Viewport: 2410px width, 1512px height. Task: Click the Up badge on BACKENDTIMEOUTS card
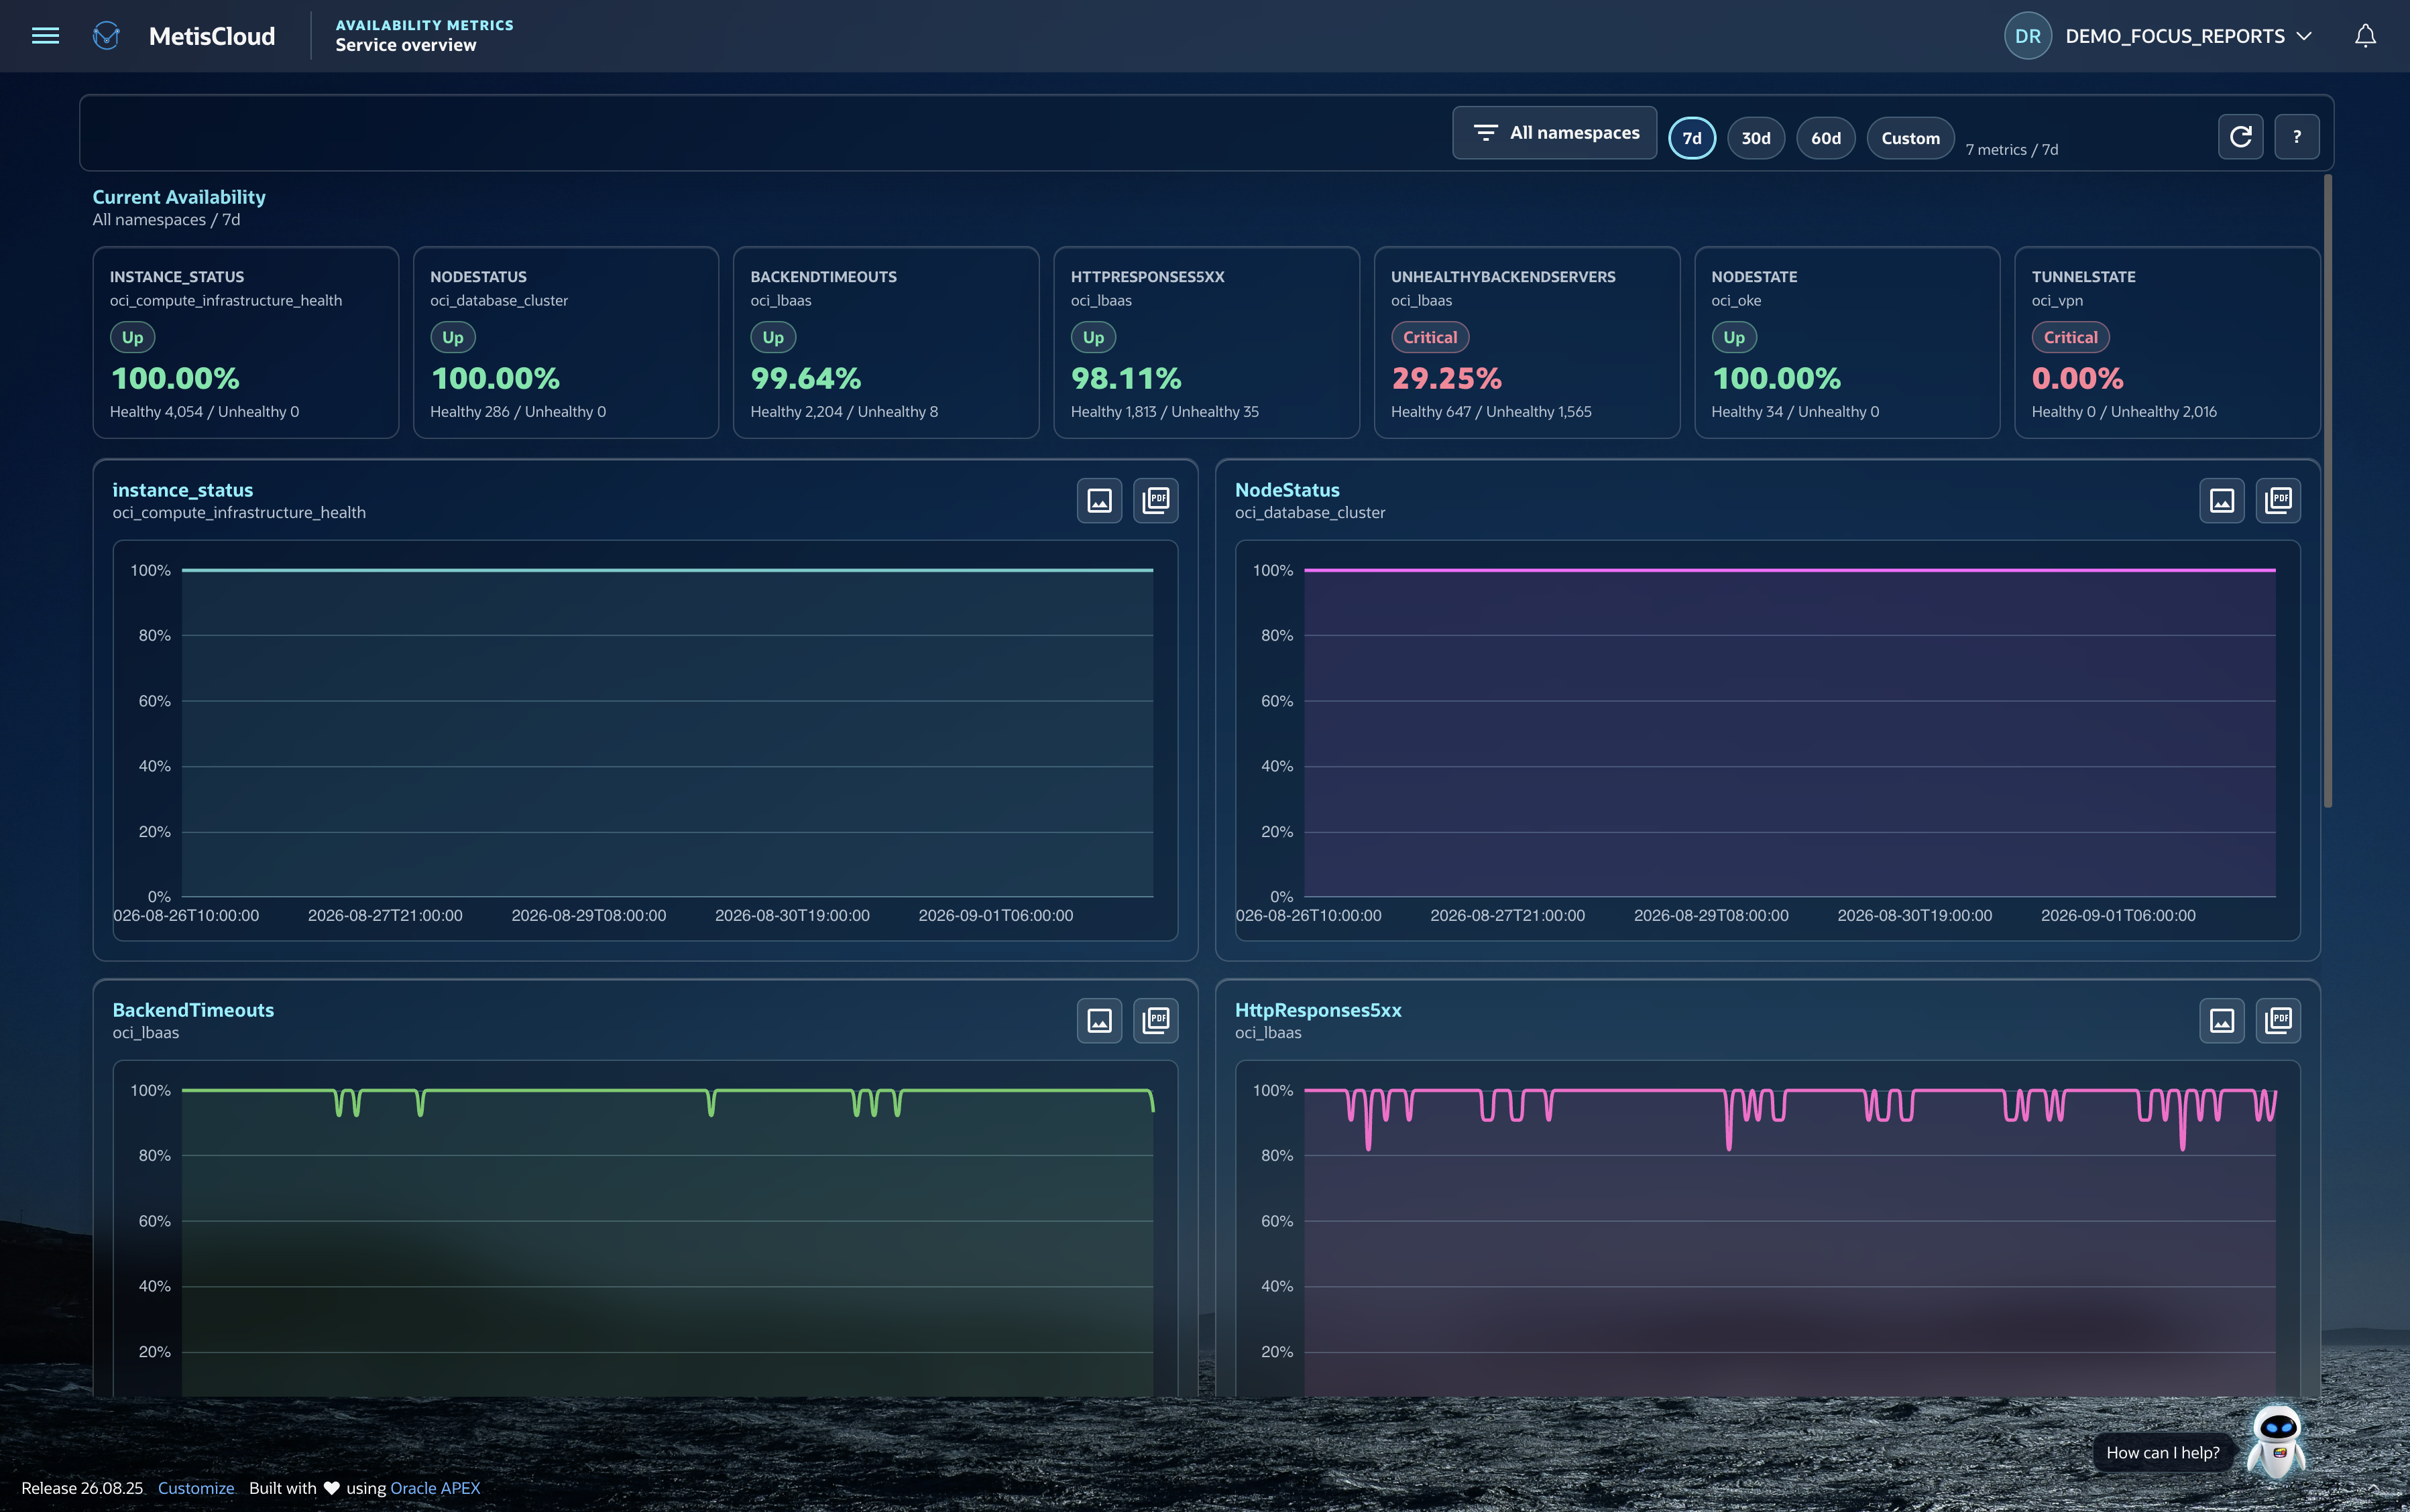coord(772,337)
